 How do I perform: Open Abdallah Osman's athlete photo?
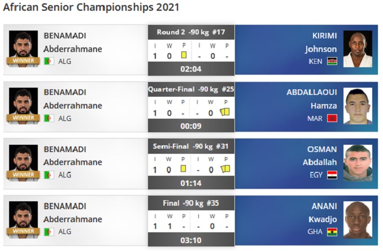click(358, 163)
